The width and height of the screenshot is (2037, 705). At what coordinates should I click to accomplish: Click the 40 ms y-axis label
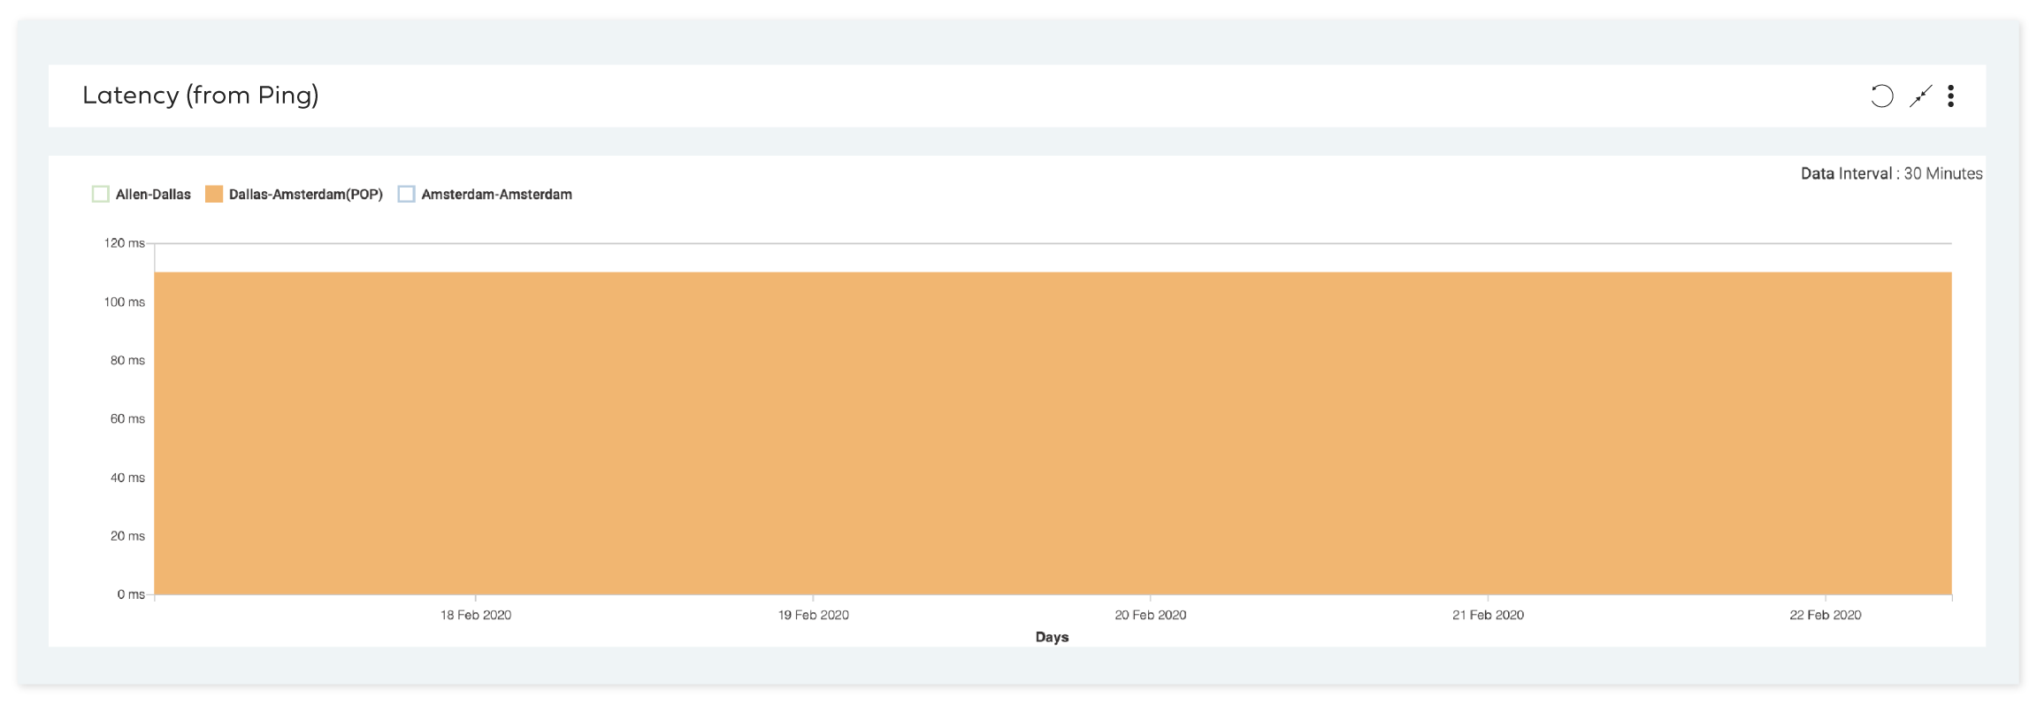(127, 478)
